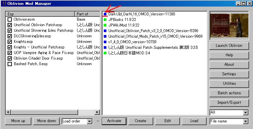Click the Create button
This screenshot has height=129, width=253.
coord(141,121)
